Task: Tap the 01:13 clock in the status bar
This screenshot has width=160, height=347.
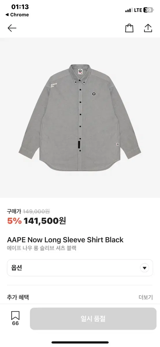Action: [20, 7]
